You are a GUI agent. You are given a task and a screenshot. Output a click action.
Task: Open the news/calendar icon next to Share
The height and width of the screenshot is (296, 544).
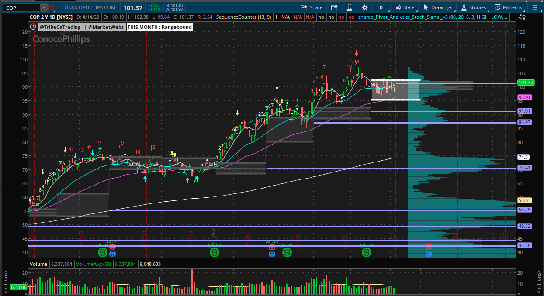pyautogui.click(x=334, y=7)
